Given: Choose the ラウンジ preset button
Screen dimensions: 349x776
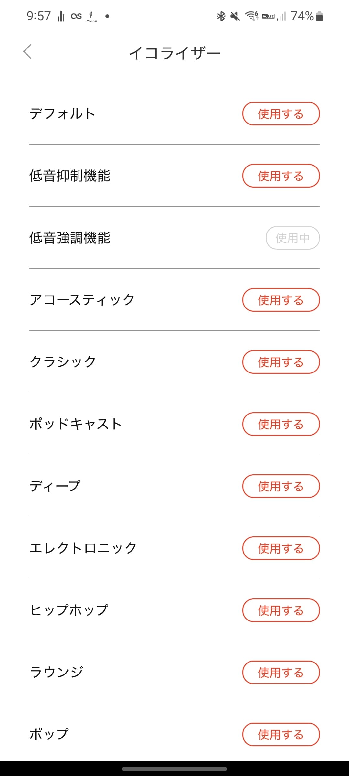Looking at the screenshot, I should (281, 673).
